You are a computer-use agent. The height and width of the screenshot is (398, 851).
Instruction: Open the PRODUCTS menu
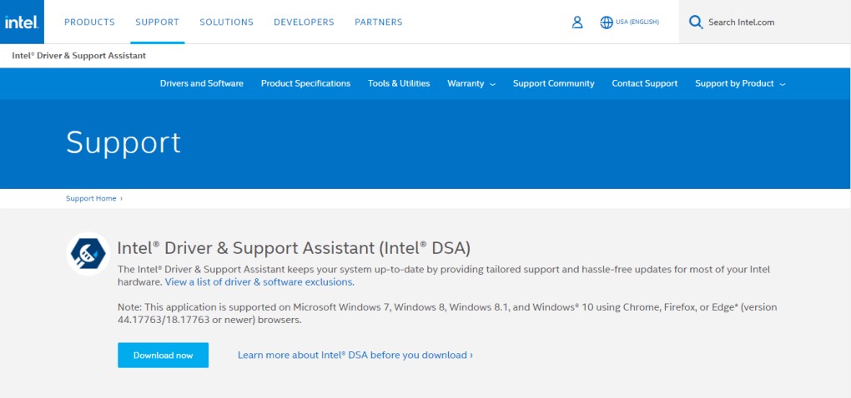[89, 22]
